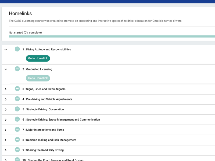Click the course progress bar

tap(112, 36)
